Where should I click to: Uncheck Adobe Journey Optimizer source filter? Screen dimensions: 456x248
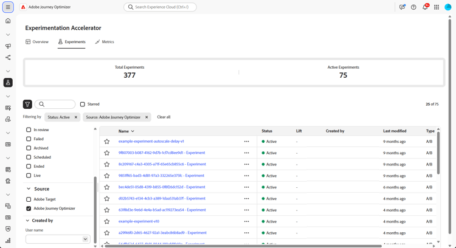click(x=29, y=208)
